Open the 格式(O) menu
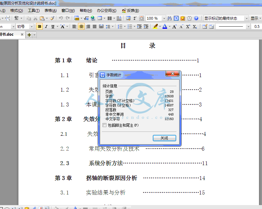Viewport: 262px width, 209px height. [x=17, y=11]
